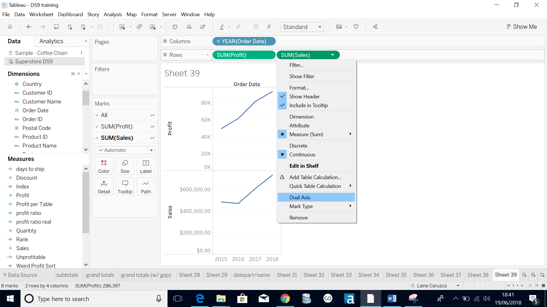Toggle the Show Header checkmark option
The image size is (547, 307).
tap(304, 97)
